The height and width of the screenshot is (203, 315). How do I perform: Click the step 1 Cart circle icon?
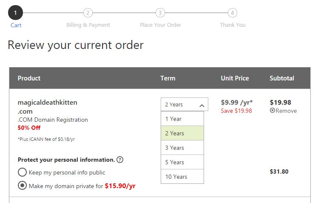coord(15,13)
